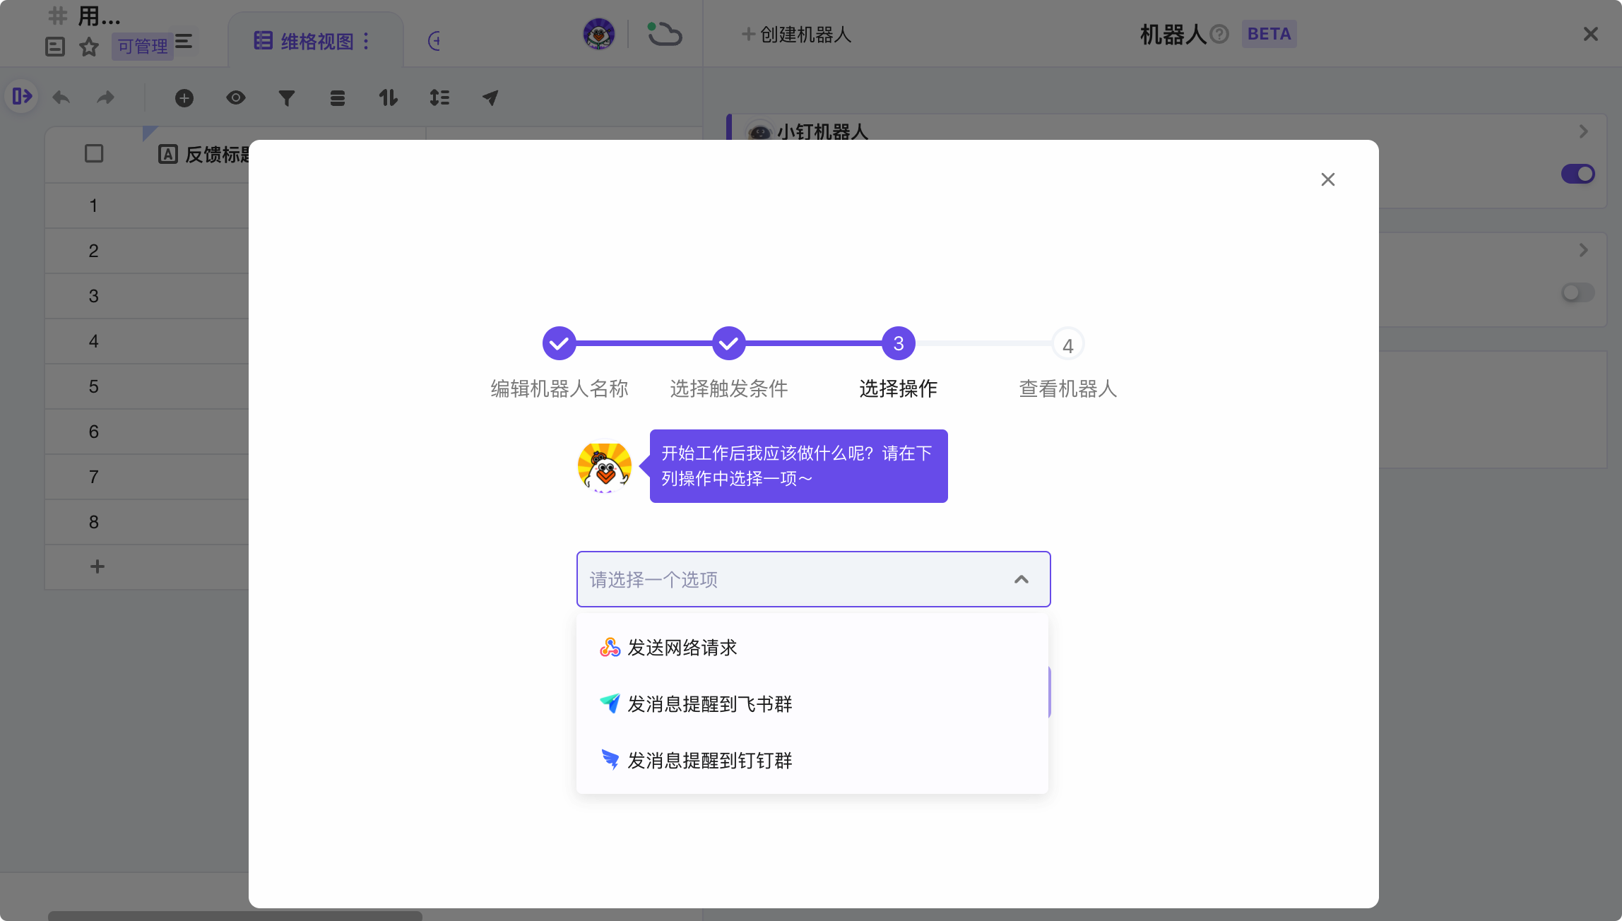
Task: Open the filter funnel icon
Action: click(287, 98)
